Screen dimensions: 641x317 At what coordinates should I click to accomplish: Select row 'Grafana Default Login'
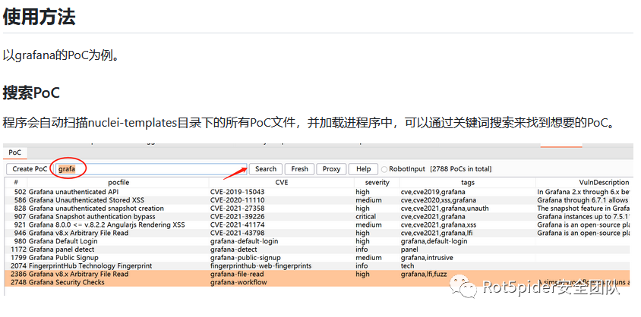point(319,241)
